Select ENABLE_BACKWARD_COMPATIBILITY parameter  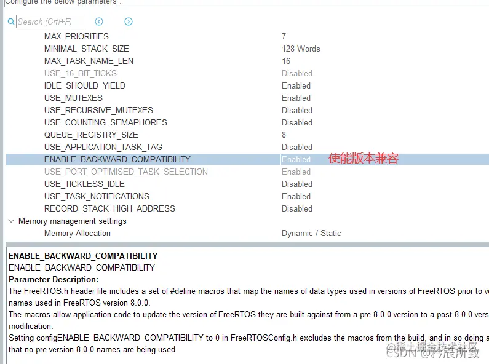click(117, 159)
